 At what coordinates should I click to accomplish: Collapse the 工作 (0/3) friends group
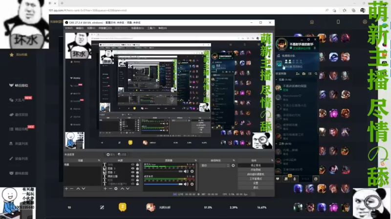coord(276,144)
